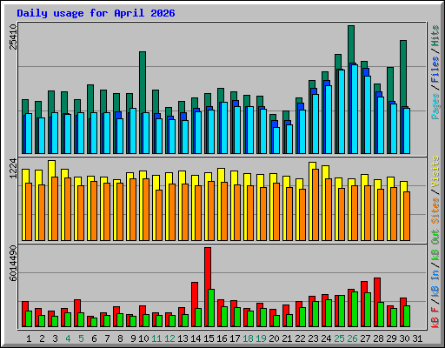Click the "Pages" legend label
Image resolution: width=445 pixels, height=348 pixels.
click(x=435, y=106)
